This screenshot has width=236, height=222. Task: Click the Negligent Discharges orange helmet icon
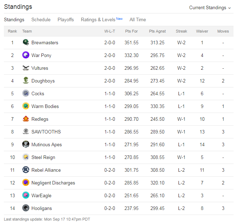click(x=26, y=182)
